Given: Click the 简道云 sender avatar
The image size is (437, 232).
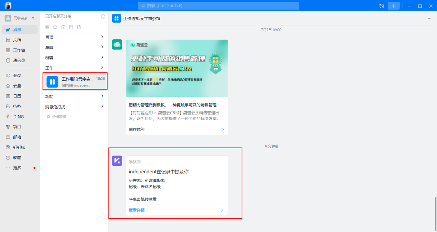Looking at the screenshot, I should click(117, 44).
